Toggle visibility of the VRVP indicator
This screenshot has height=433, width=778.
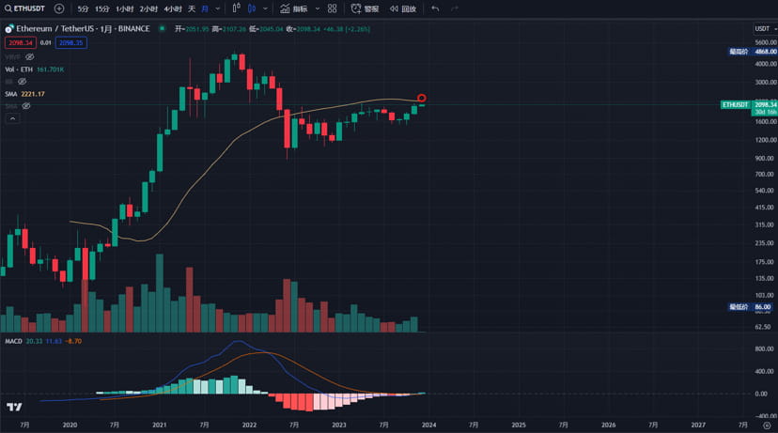point(30,57)
